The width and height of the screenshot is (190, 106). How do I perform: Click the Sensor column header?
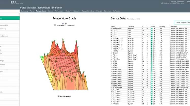tap(113, 26)
